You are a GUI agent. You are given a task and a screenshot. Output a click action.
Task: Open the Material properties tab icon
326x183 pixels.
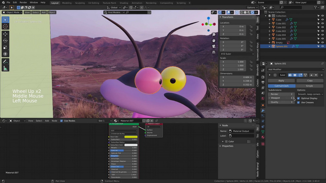263,137
